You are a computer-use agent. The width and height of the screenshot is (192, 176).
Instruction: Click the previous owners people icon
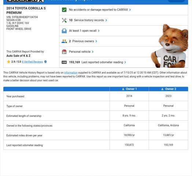click(64, 41)
